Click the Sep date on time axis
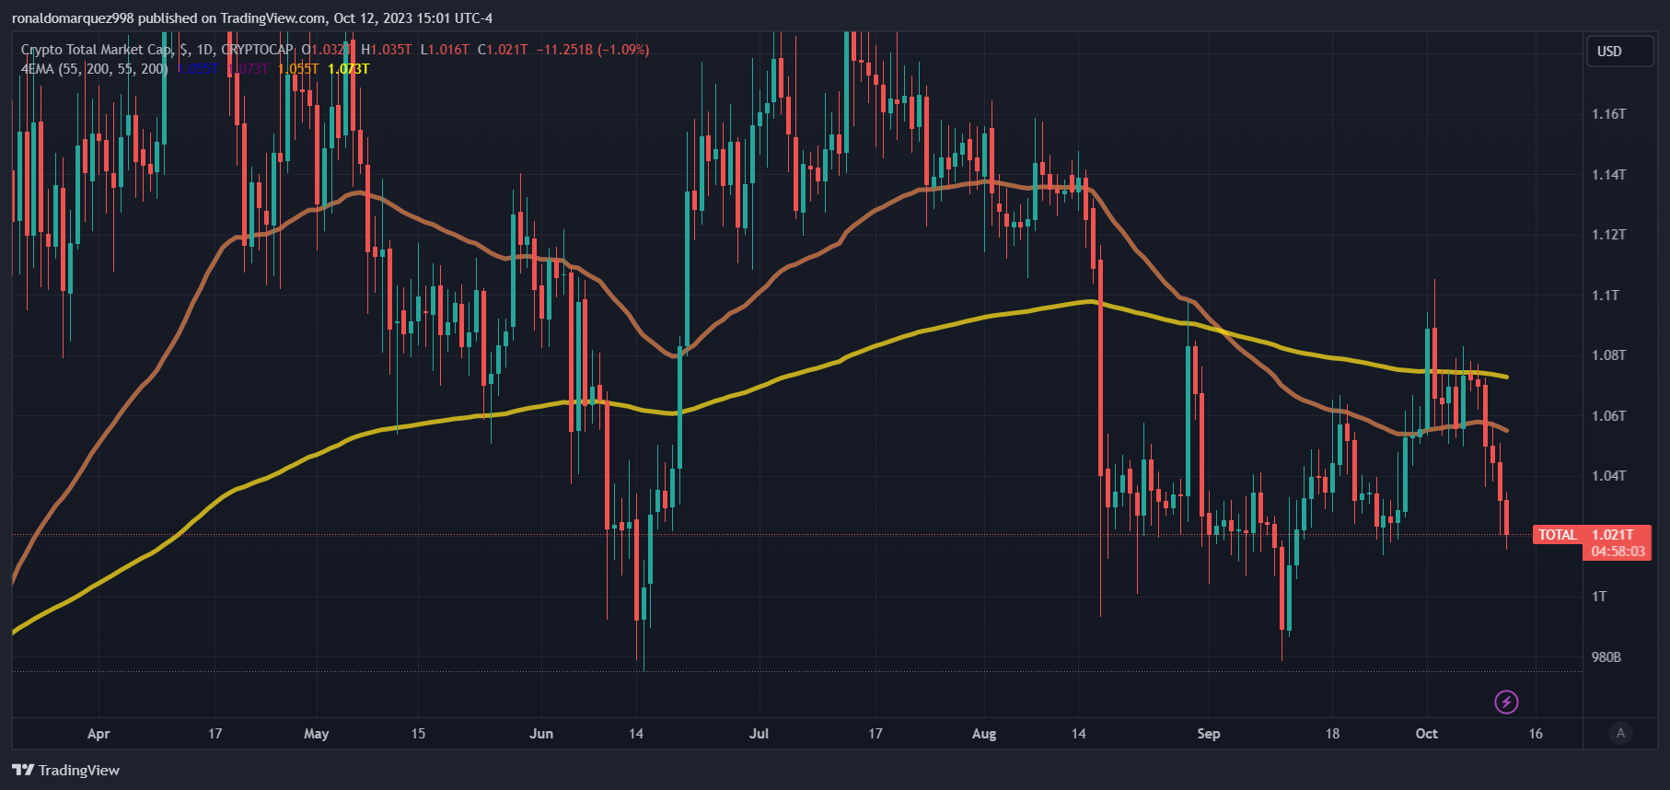Screen dimensions: 1670x790 [1209, 734]
